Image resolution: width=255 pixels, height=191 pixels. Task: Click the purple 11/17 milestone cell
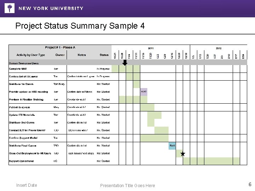tap(144, 92)
